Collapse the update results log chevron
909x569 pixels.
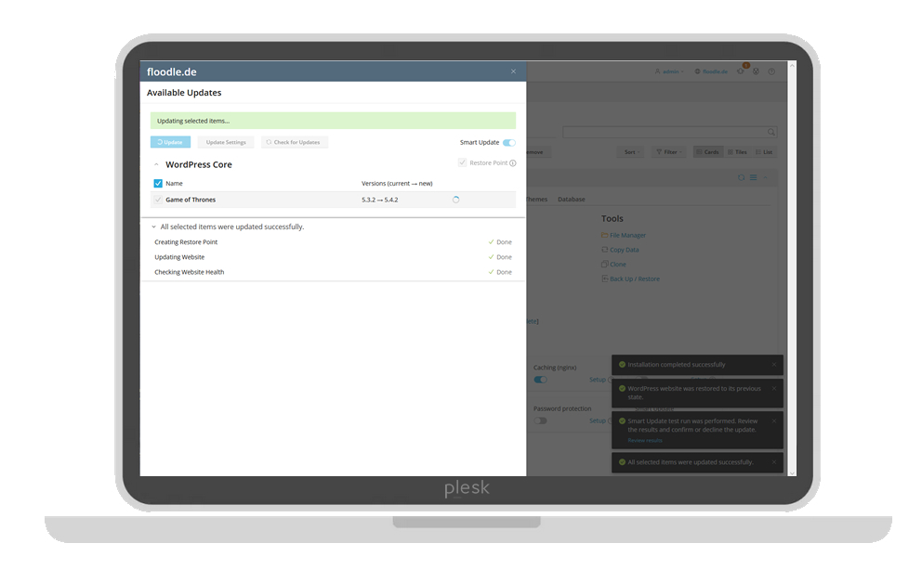[153, 226]
